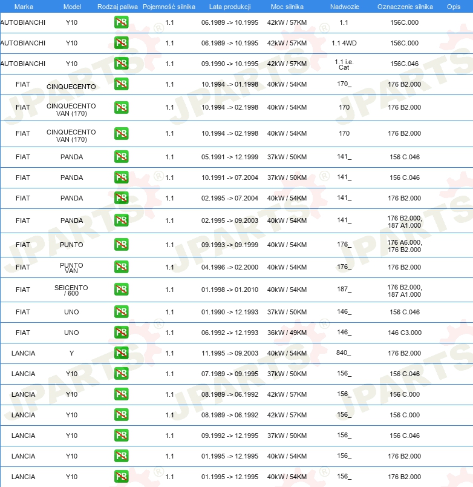Click date range '02.1995 -> 07.2004'
The height and width of the screenshot is (487, 473).
click(x=229, y=198)
